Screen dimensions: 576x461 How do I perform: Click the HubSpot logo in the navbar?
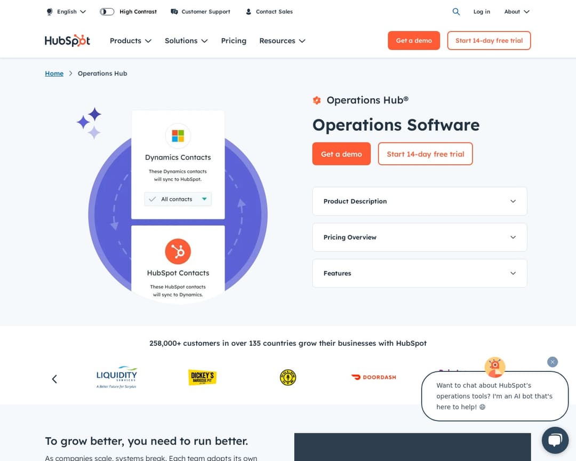(67, 41)
